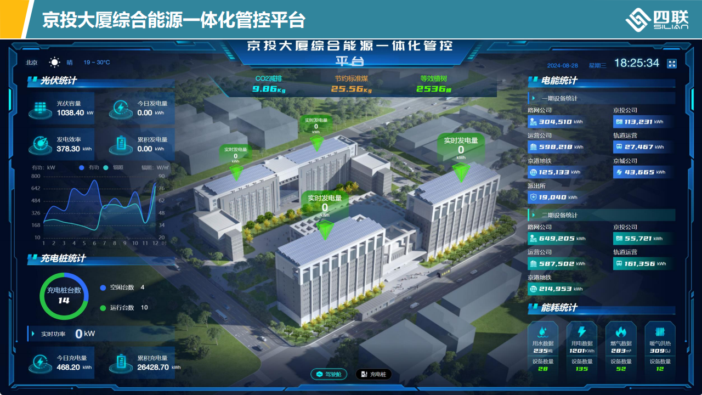Click the 等效植树 2536 value
Viewport: 702px width, 395px height.
[x=434, y=89]
